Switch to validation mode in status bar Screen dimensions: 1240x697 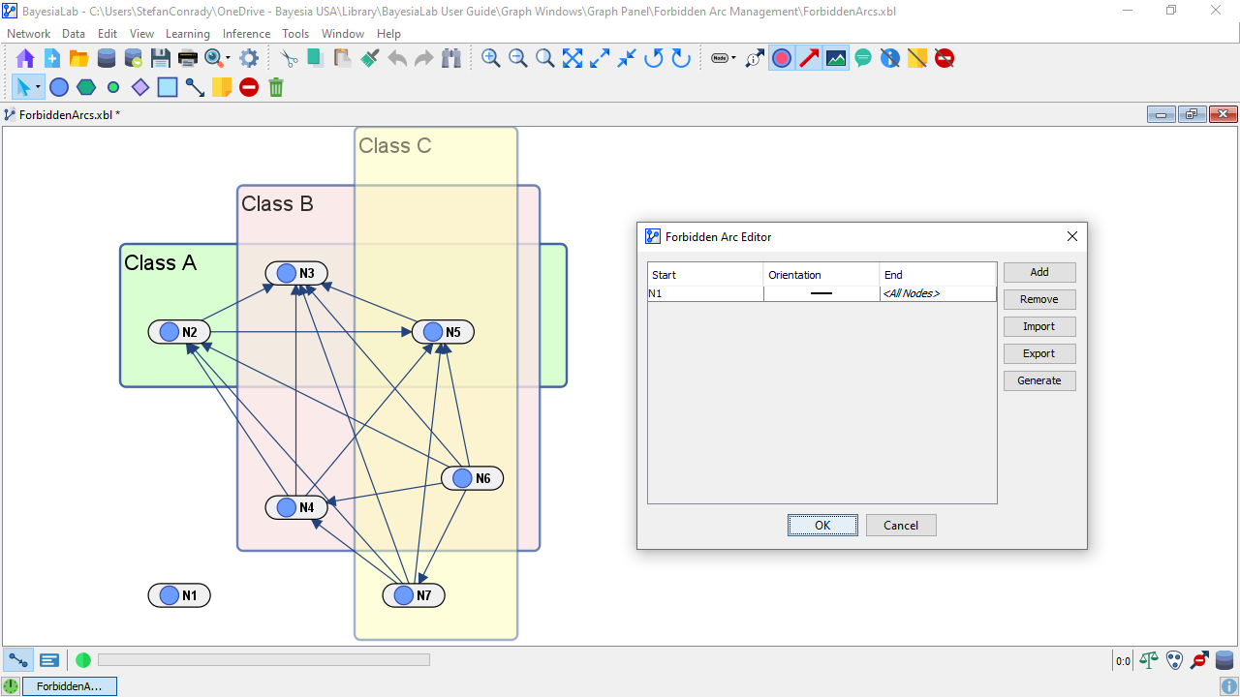(49, 660)
